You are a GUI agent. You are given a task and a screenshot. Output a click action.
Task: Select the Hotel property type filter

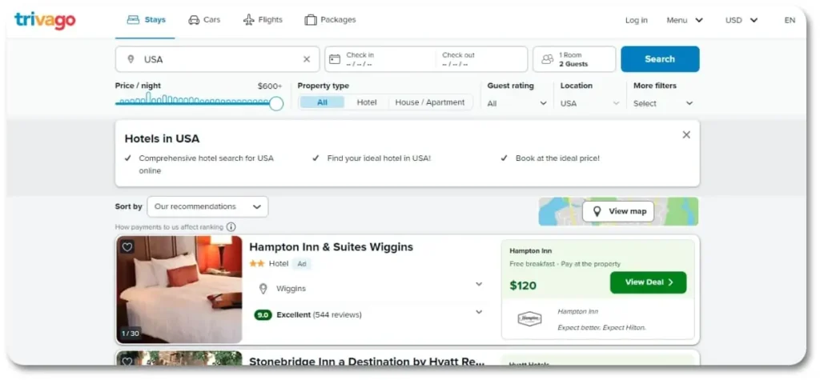[x=367, y=102]
